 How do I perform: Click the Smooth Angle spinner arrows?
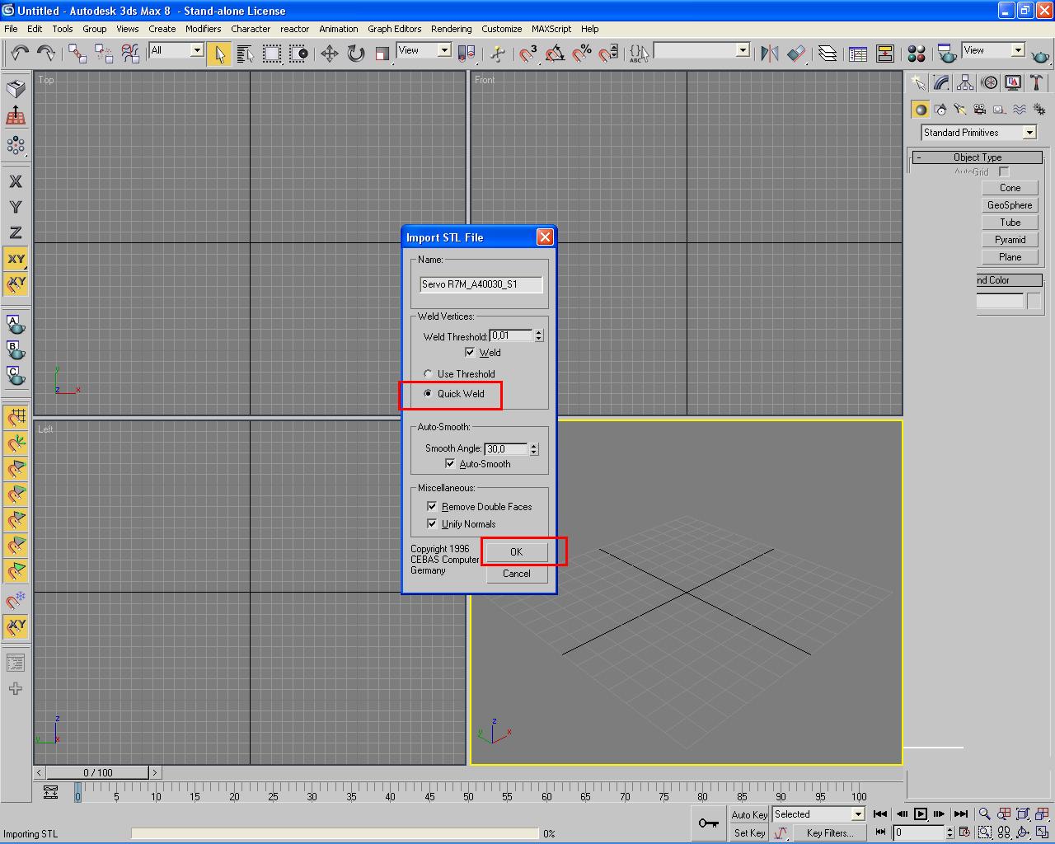tap(534, 449)
